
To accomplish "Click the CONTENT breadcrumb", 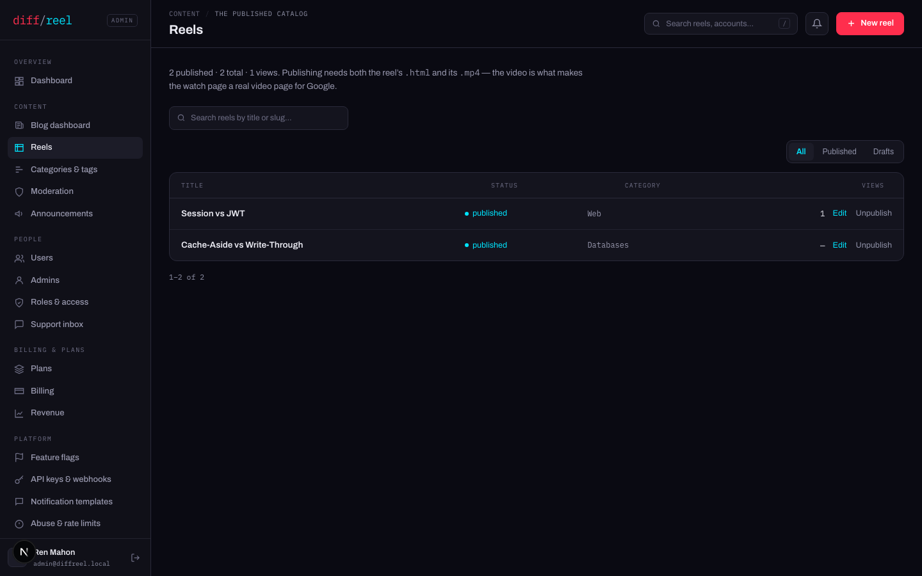I will pyautogui.click(x=184, y=14).
